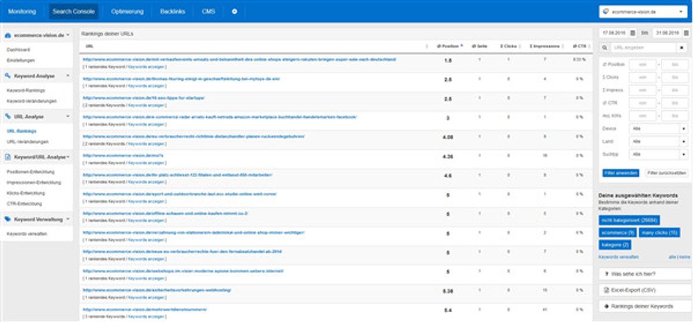The height and width of the screenshot is (322, 693).
Task: Click the Σ Clicks 'bis' maximum field
Action: point(676,77)
